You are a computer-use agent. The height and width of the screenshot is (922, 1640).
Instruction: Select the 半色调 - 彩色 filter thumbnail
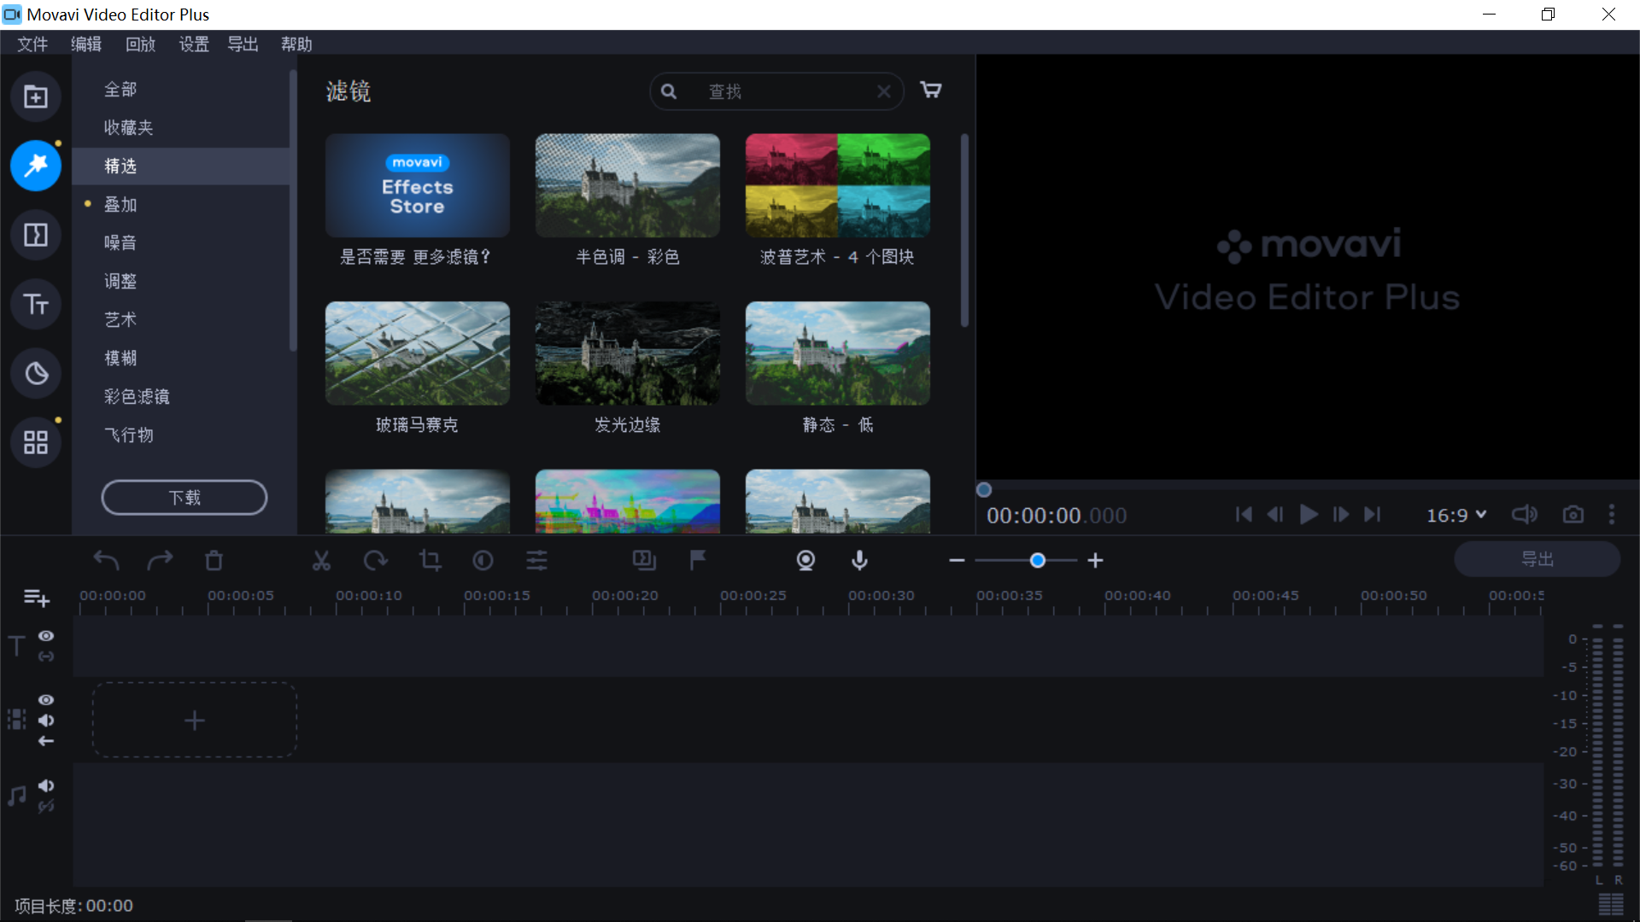(628, 185)
